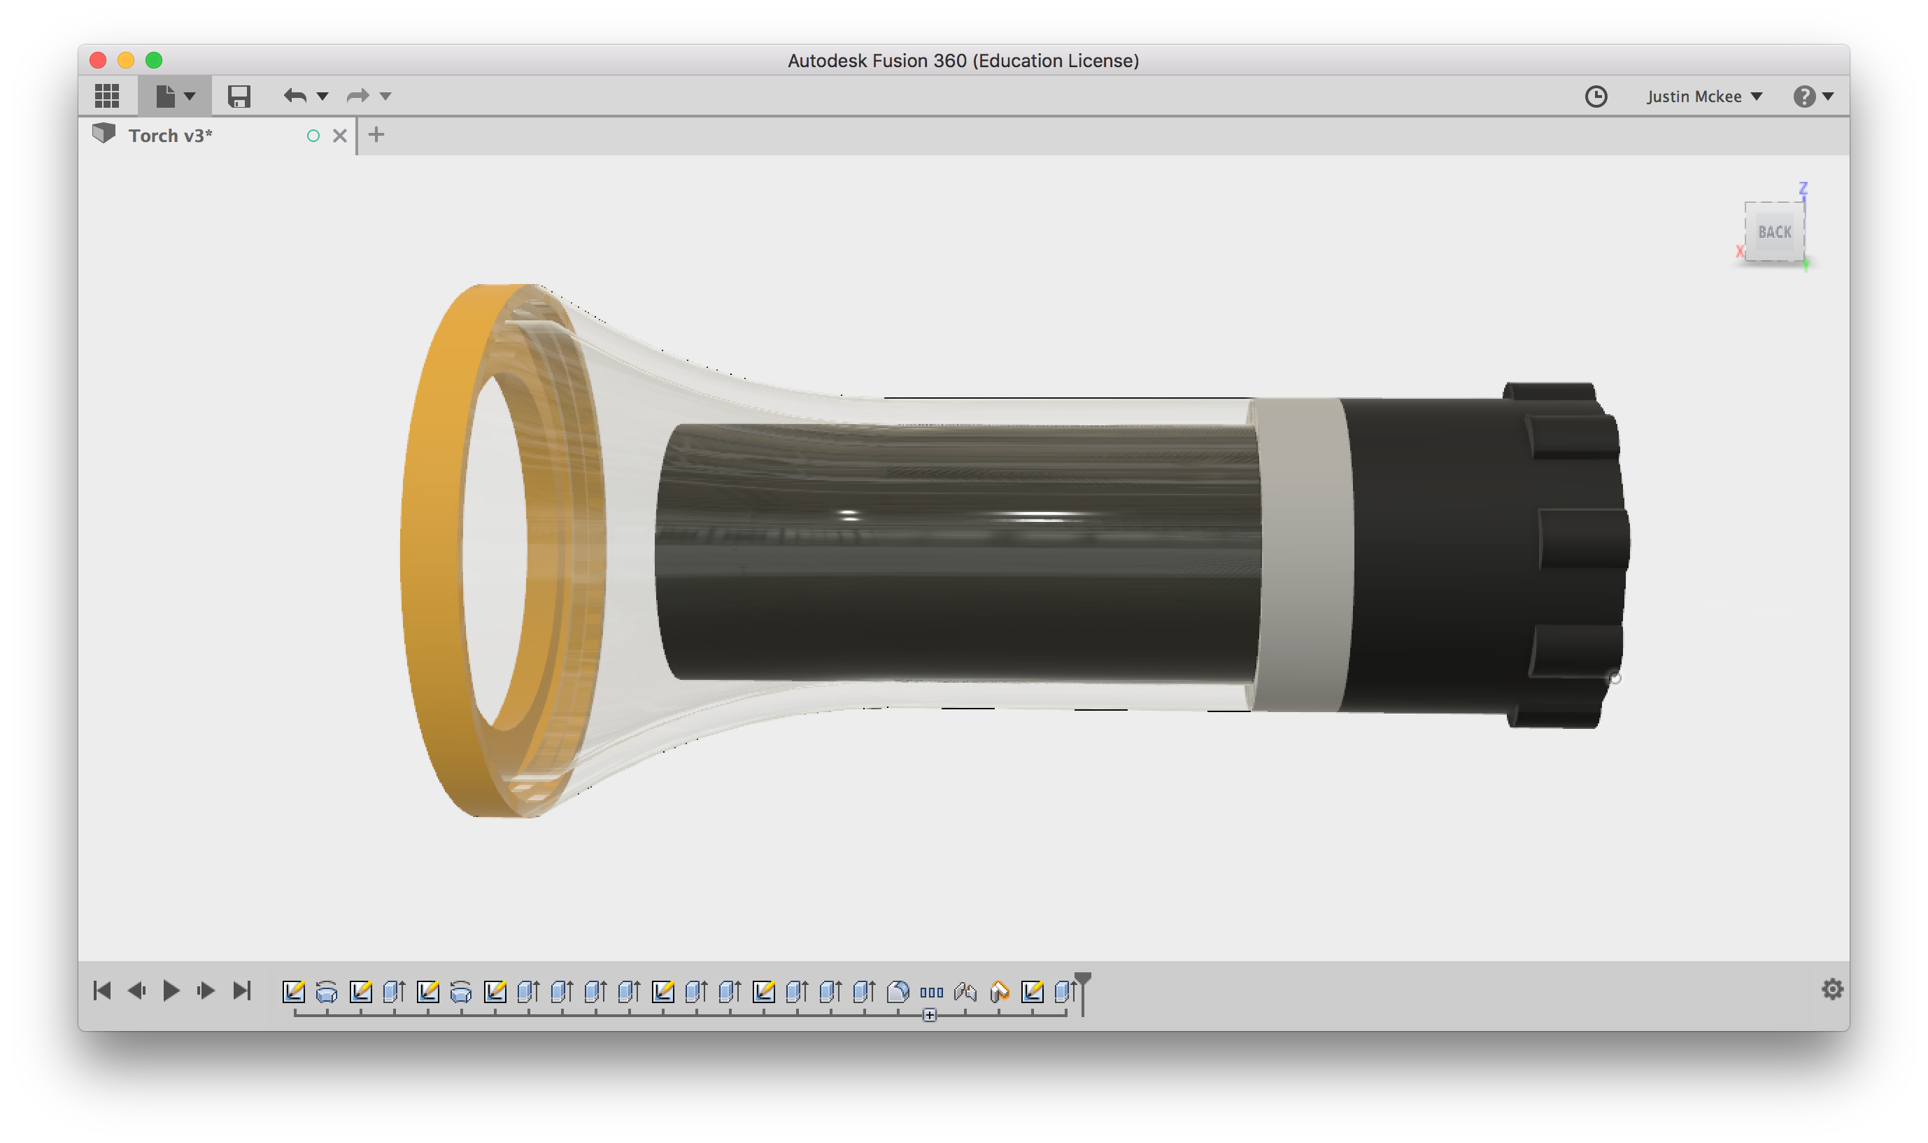Select the fillet feature in the timeline
The width and height of the screenshot is (1928, 1143).
898,991
